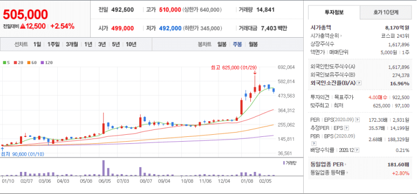
Task: Click the PBR value 2.68배
Action: pos(379,139)
